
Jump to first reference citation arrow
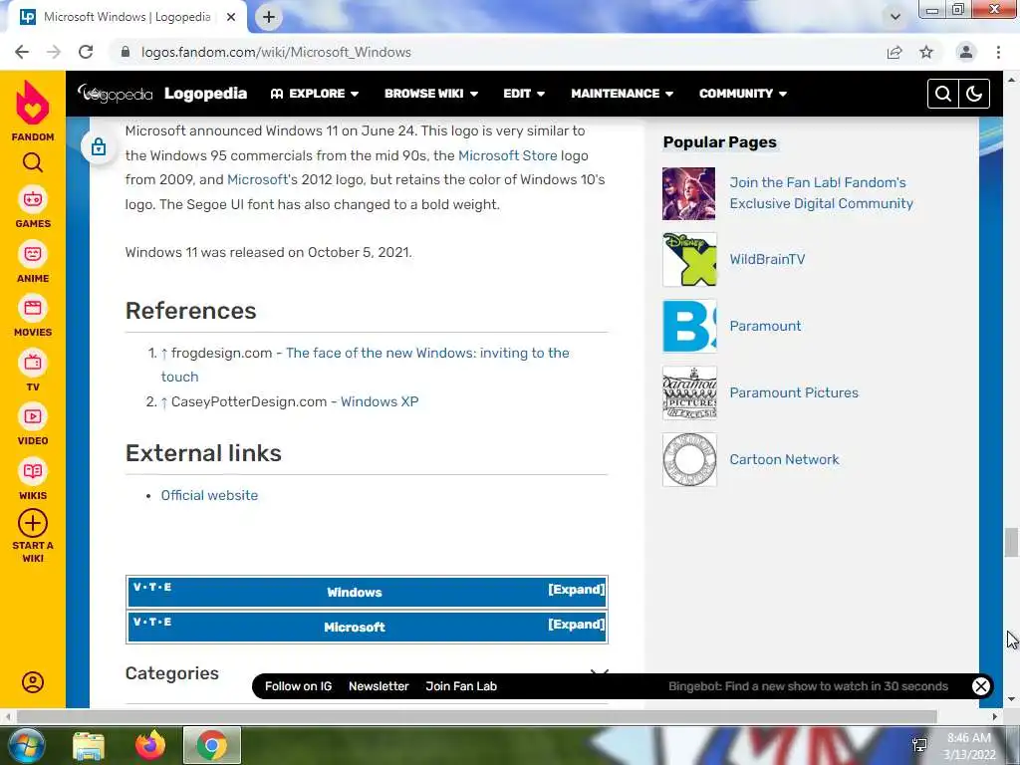164,354
